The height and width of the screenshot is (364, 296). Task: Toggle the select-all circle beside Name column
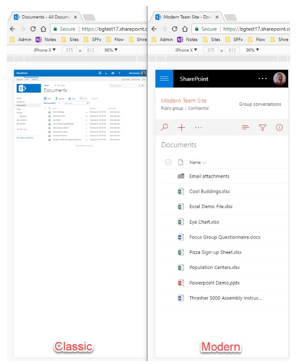168,162
